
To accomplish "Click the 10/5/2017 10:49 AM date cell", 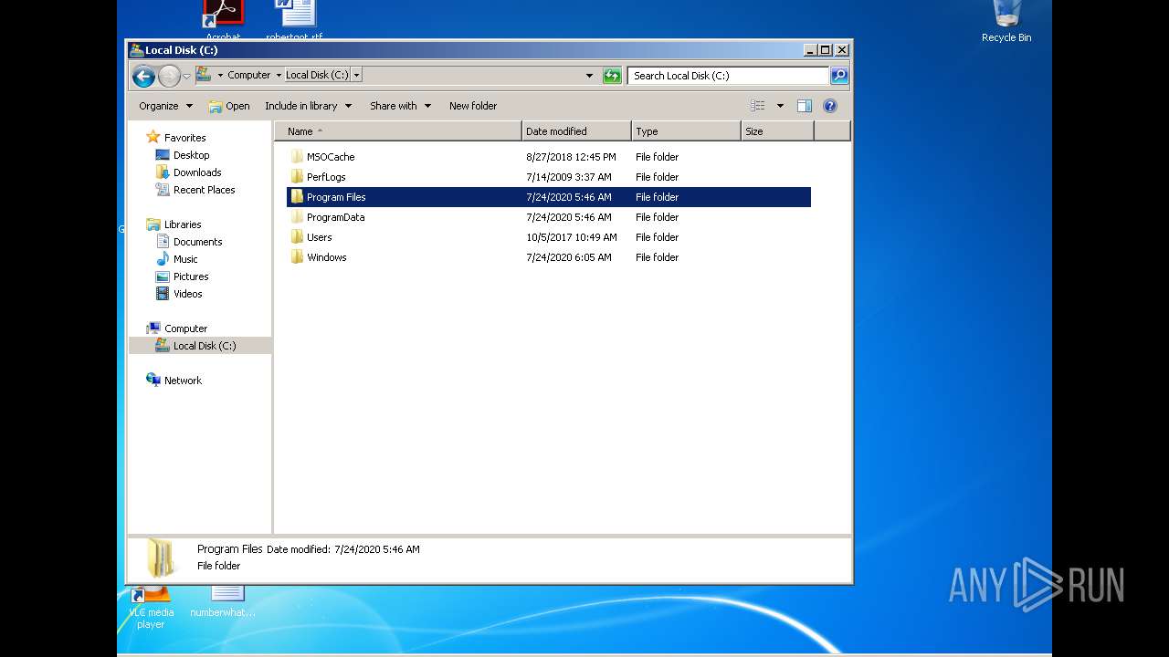I will (571, 237).
